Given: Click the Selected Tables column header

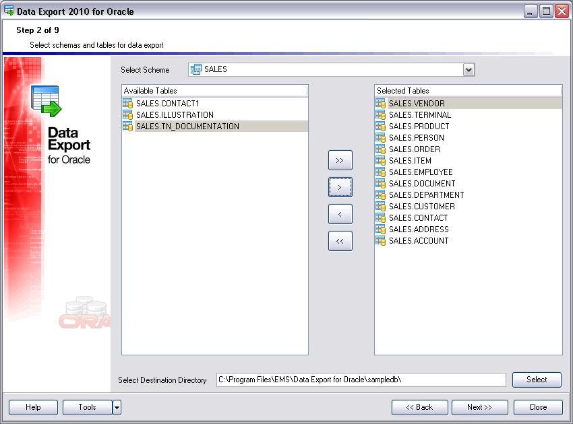Looking at the screenshot, I should pyautogui.click(x=468, y=91).
